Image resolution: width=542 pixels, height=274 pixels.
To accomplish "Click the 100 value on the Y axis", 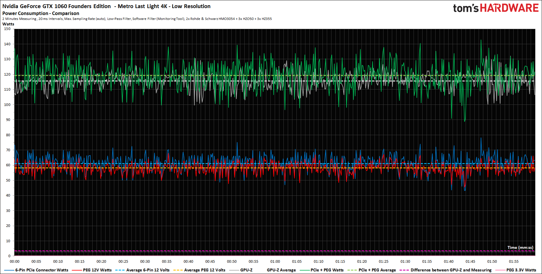I will coord(7,105).
